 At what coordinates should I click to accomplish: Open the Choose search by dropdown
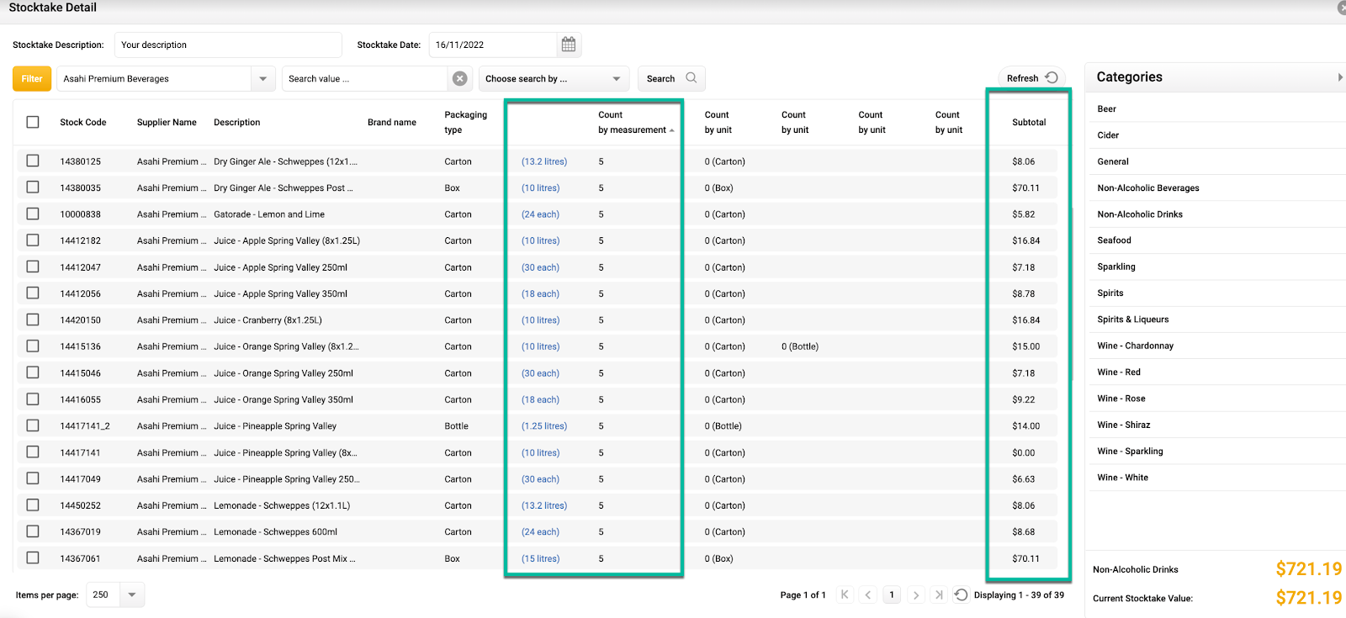(x=554, y=78)
